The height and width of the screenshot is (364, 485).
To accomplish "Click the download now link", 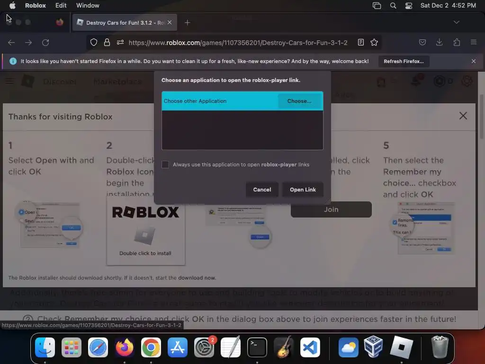I will click(x=197, y=278).
